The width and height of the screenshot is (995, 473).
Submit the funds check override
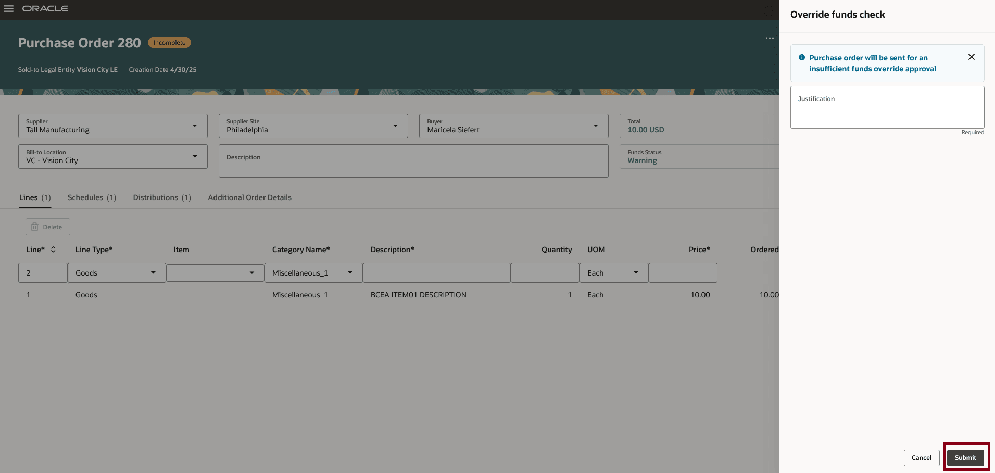pyautogui.click(x=965, y=457)
